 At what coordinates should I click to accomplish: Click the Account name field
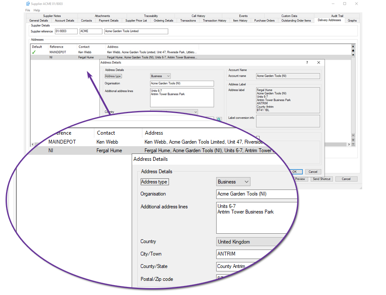[288, 76]
